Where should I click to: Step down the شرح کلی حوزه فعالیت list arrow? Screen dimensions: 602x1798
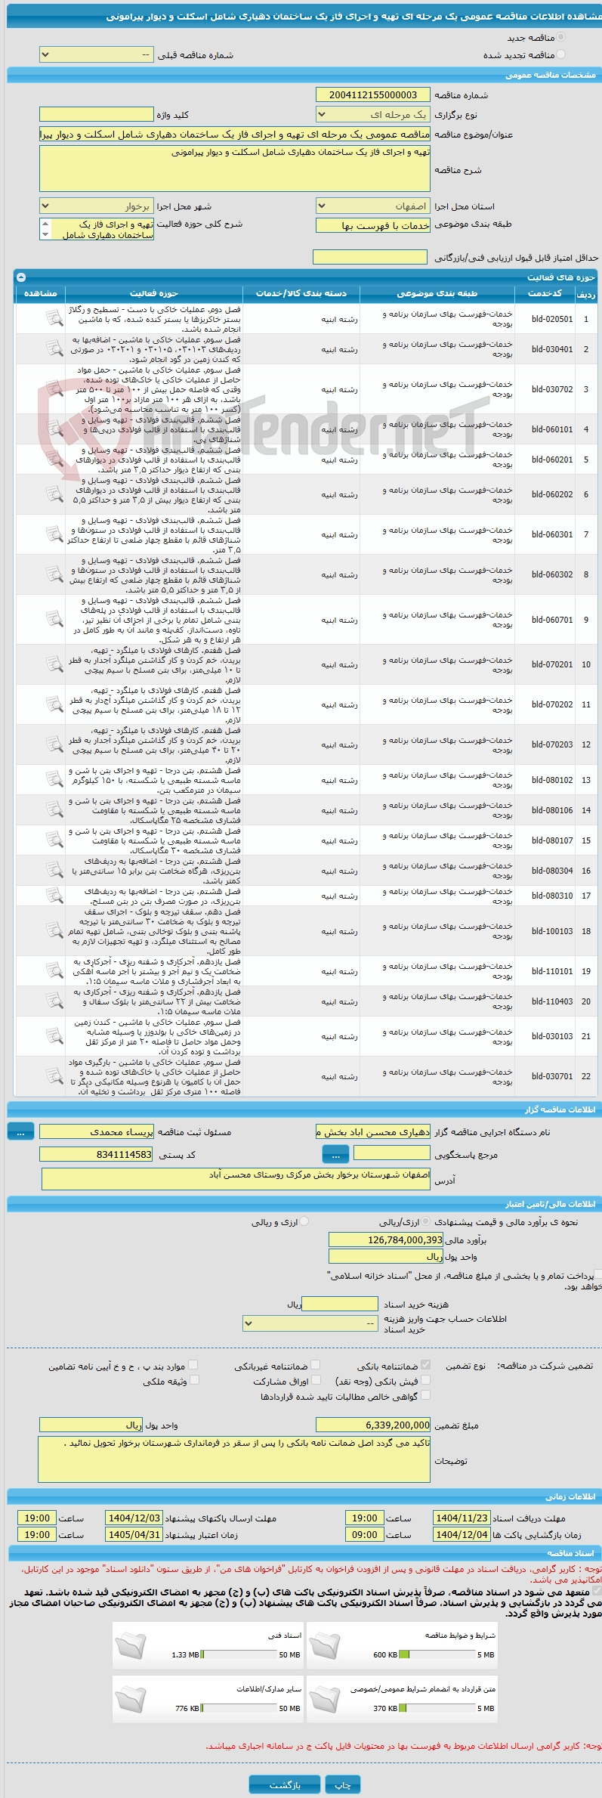click(45, 235)
